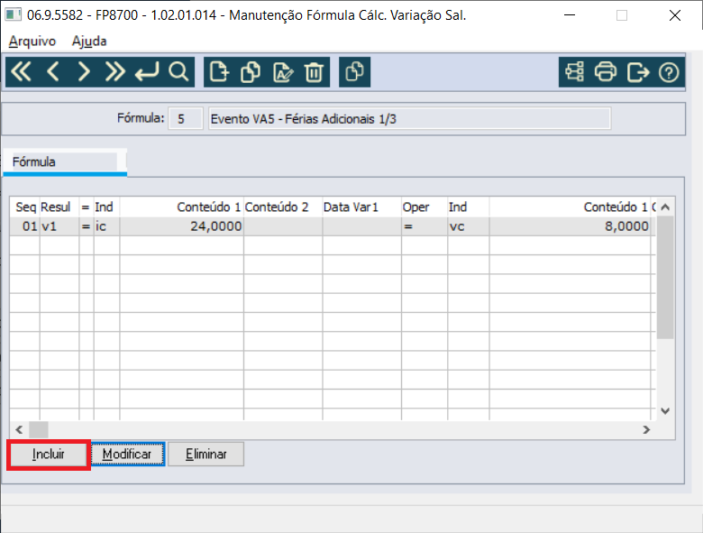Click vertical scrollbar up arrow
The width and height of the screenshot is (703, 533).
pyautogui.click(x=665, y=207)
